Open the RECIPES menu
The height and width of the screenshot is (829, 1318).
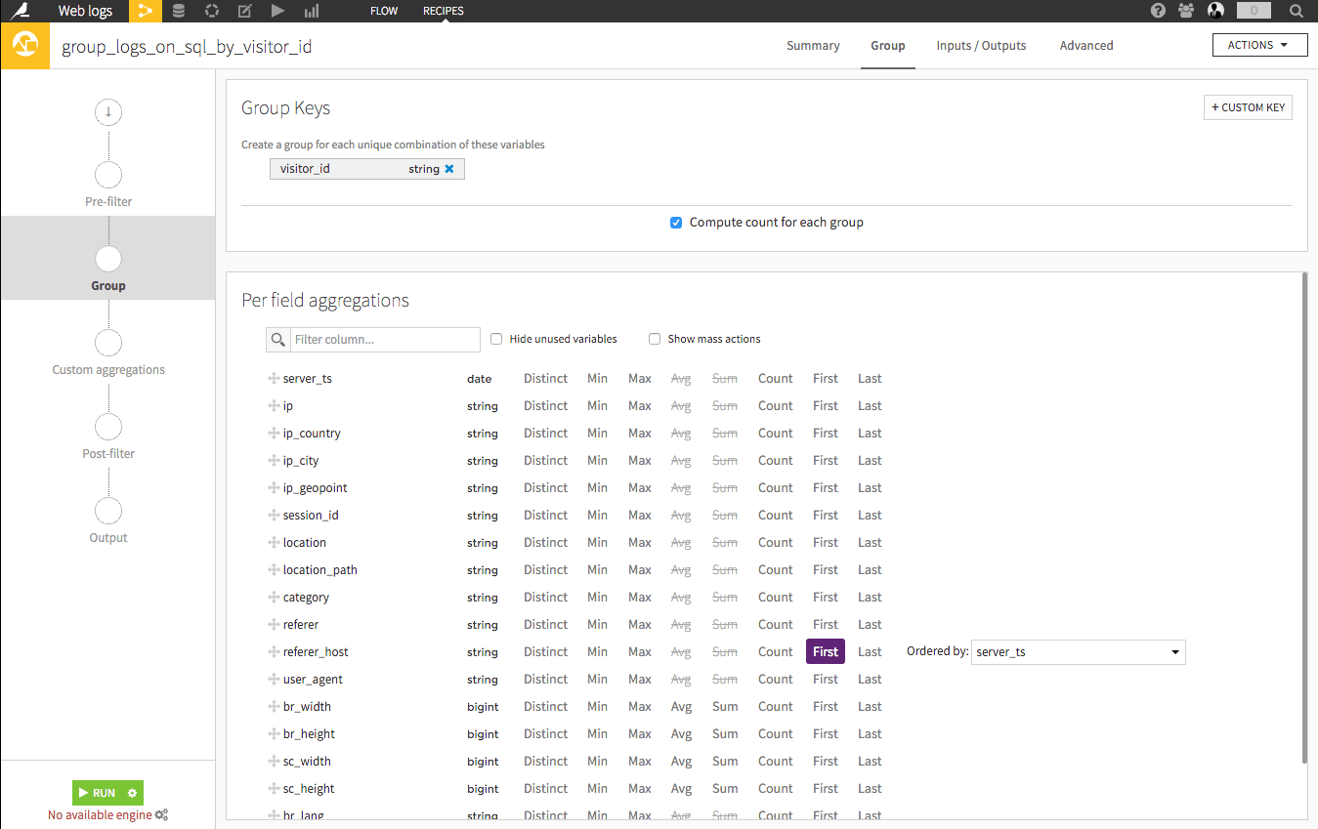(x=444, y=11)
